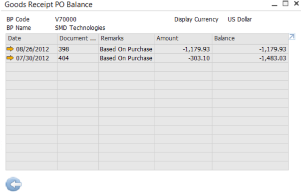Click the BP Name label
The image size is (301, 194).
[x=18, y=28]
